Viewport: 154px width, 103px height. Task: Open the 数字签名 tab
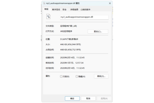[56, 10]
